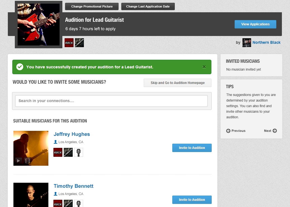
Task: Select the guitar icon on Timothy Bennett's card
Action: (78, 203)
